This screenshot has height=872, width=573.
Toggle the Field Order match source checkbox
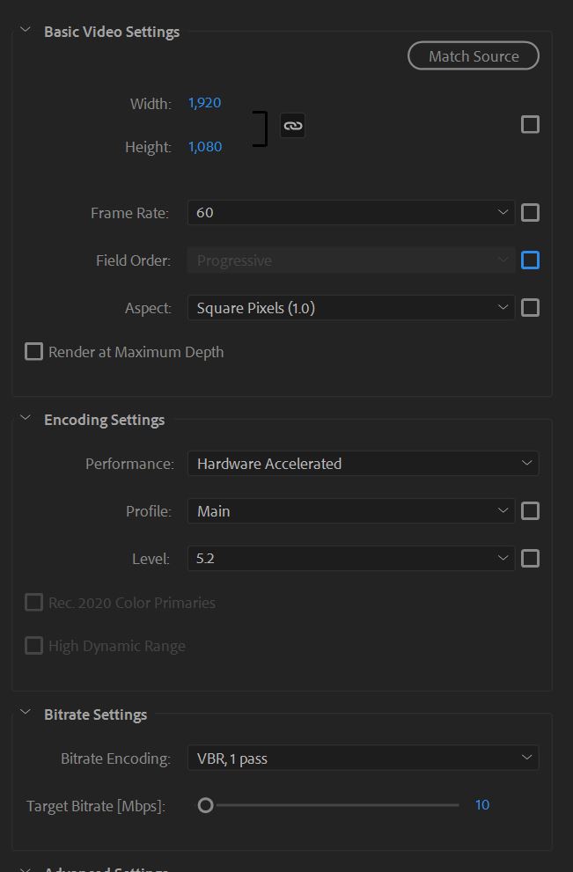(x=530, y=260)
